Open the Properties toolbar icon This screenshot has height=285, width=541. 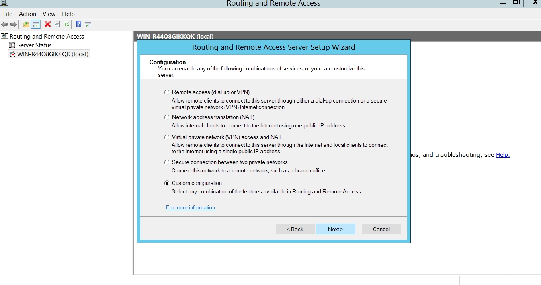(x=57, y=25)
